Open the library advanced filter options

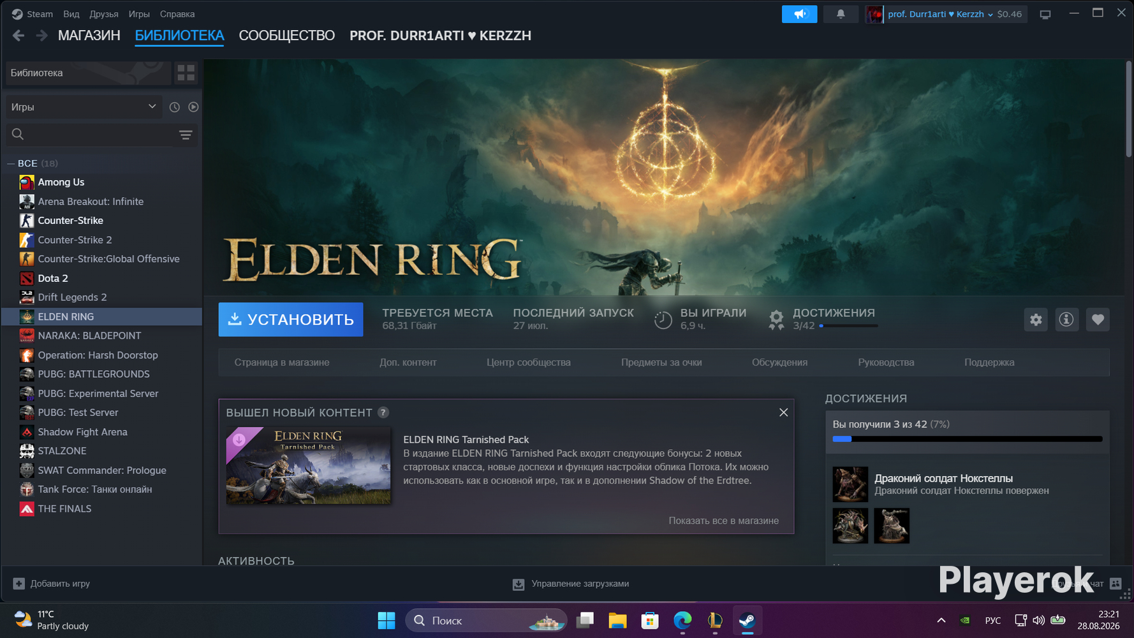tap(186, 135)
